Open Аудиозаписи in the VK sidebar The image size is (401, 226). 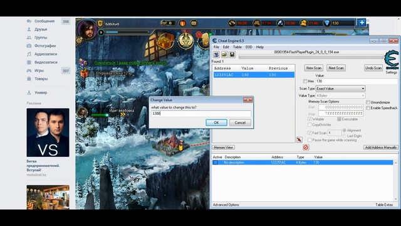pos(46,54)
